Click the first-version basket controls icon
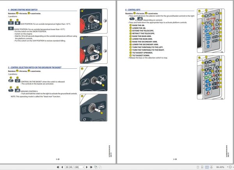Image resolution: width=234 pixels, height=170 pixels. click(11, 81)
